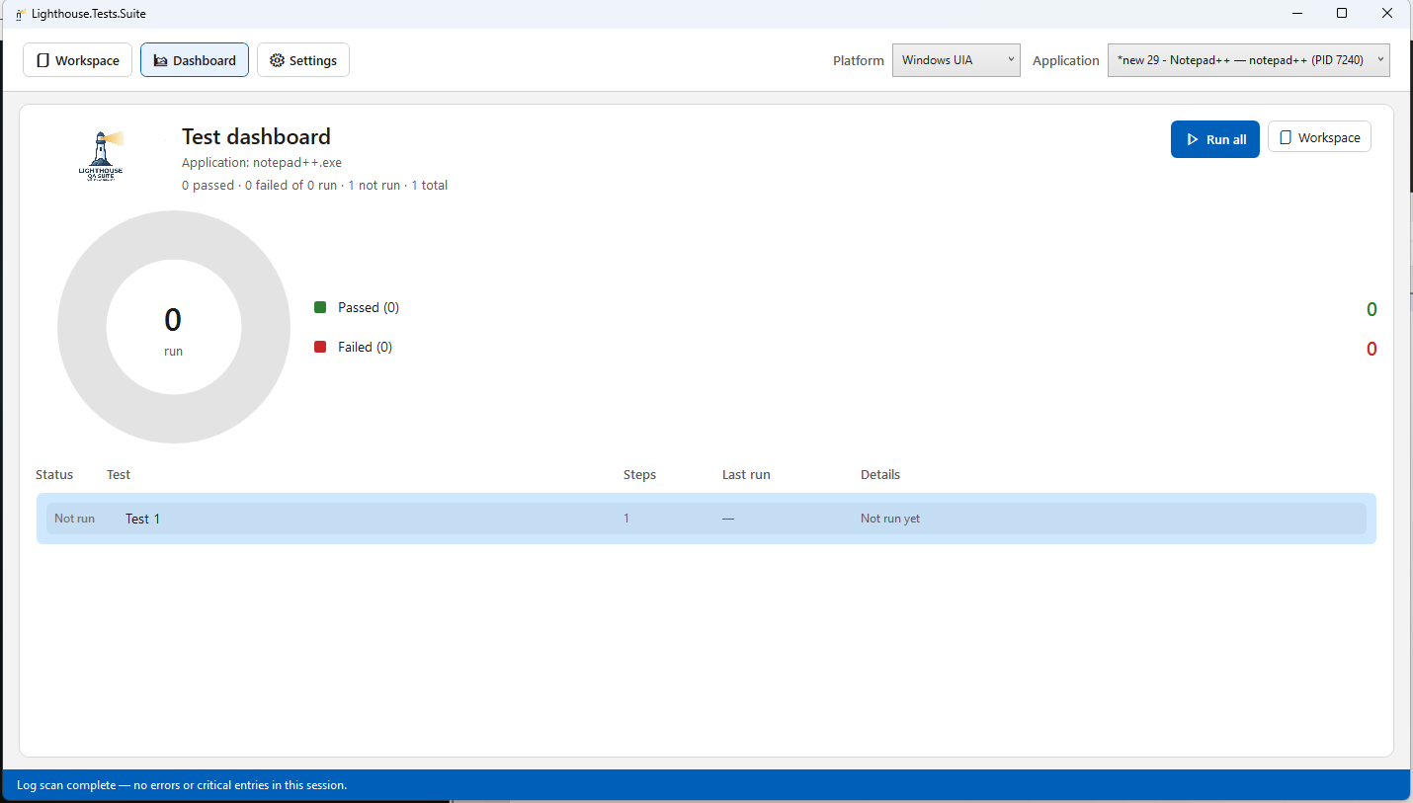Click page icon on right Workspace button
This screenshot has height=803, width=1413.
[x=1286, y=138]
